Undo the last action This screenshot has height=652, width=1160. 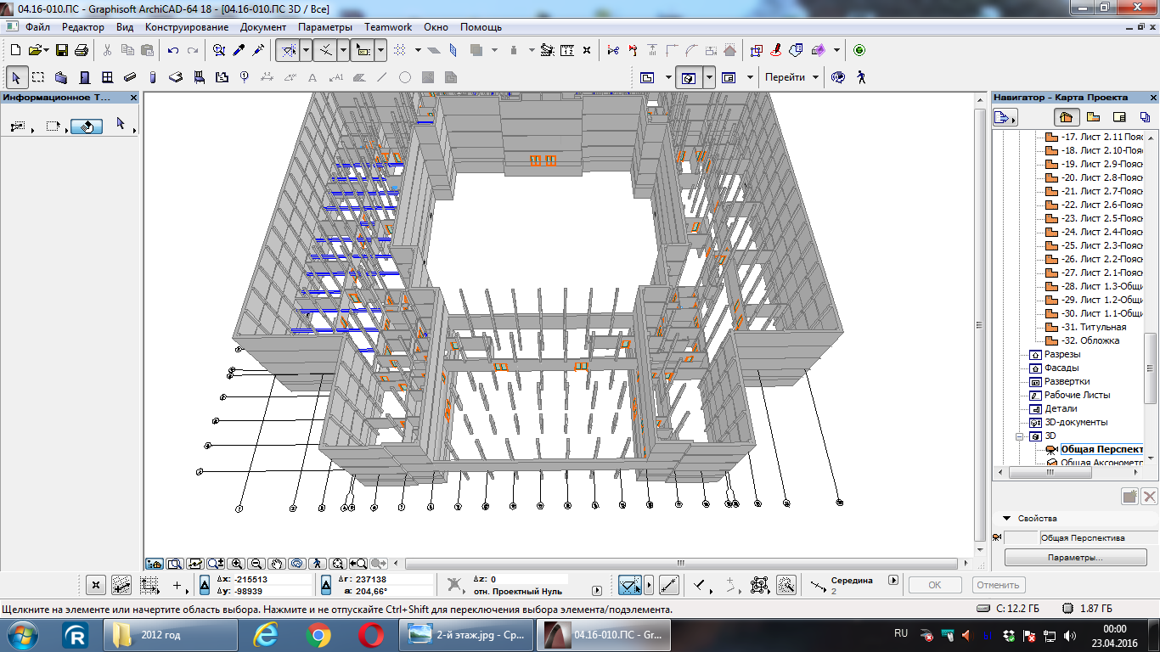point(173,50)
